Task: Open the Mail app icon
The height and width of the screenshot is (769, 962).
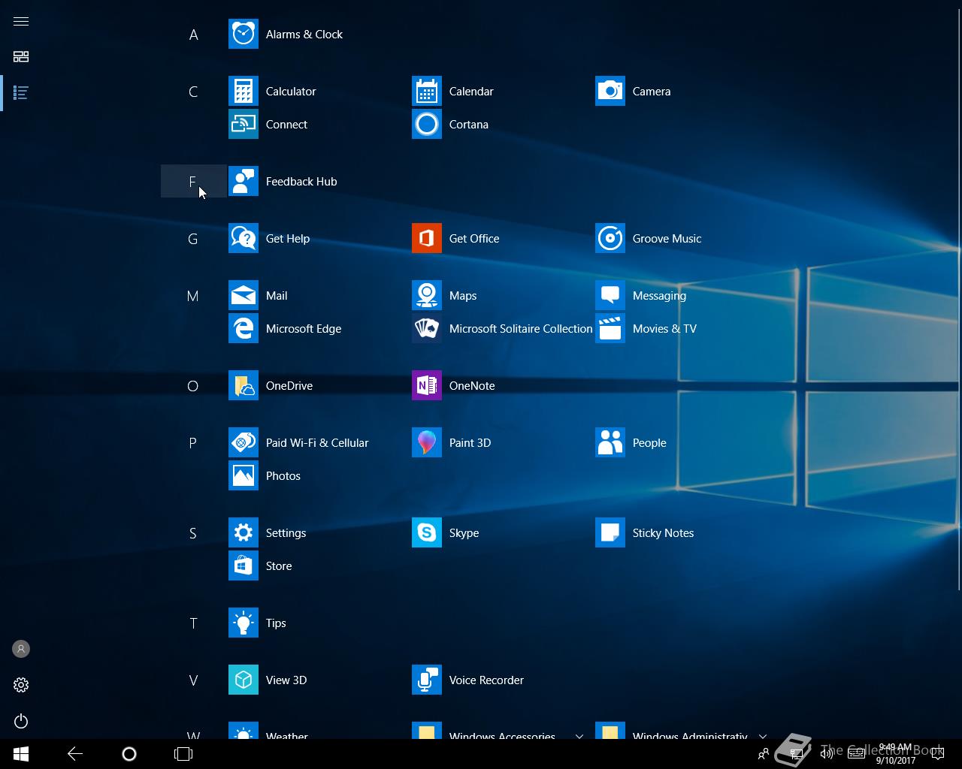Action: click(x=244, y=296)
